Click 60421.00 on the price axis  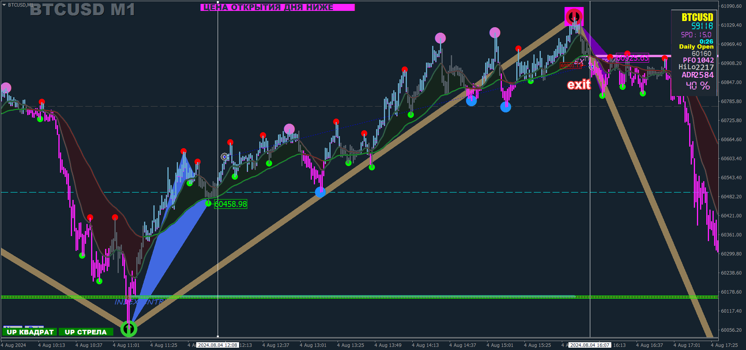(x=731, y=216)
